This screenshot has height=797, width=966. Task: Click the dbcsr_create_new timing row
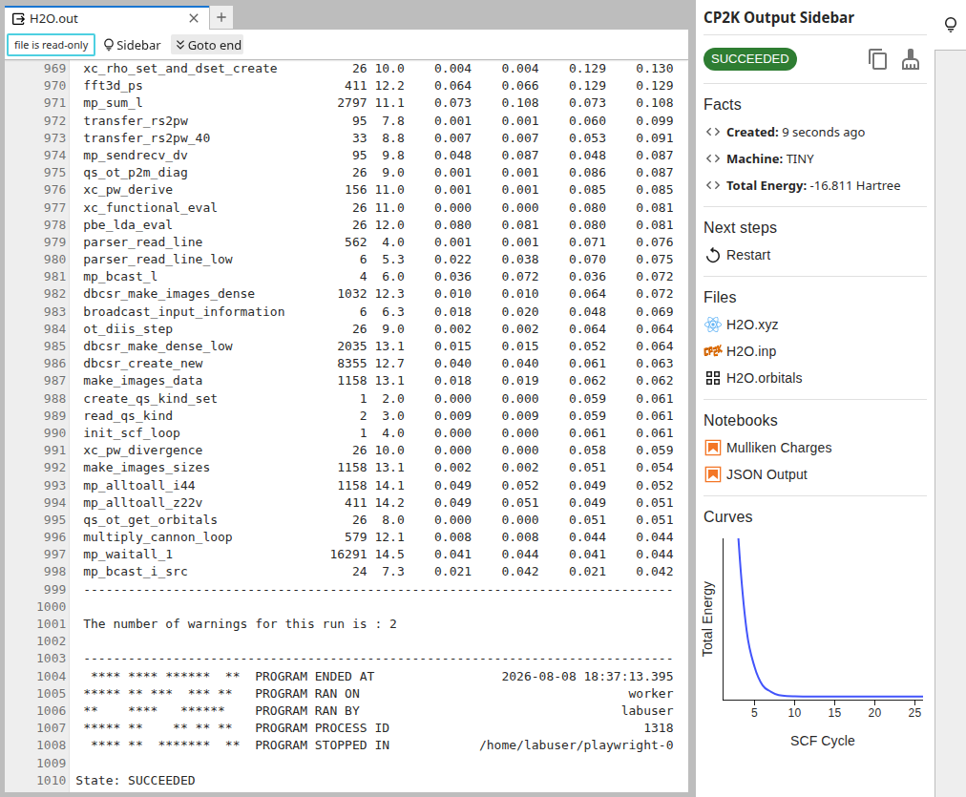click(378, 364)
